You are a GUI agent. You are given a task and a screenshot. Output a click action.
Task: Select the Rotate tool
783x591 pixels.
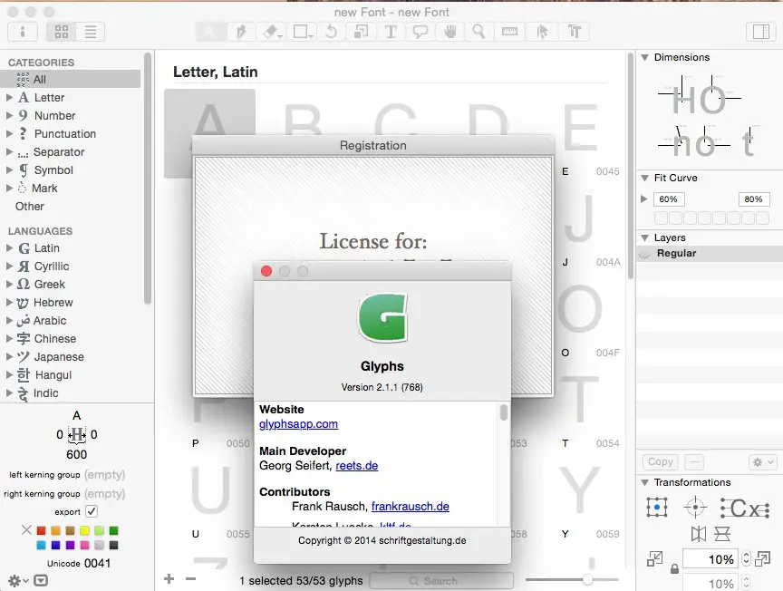point(331,32)
